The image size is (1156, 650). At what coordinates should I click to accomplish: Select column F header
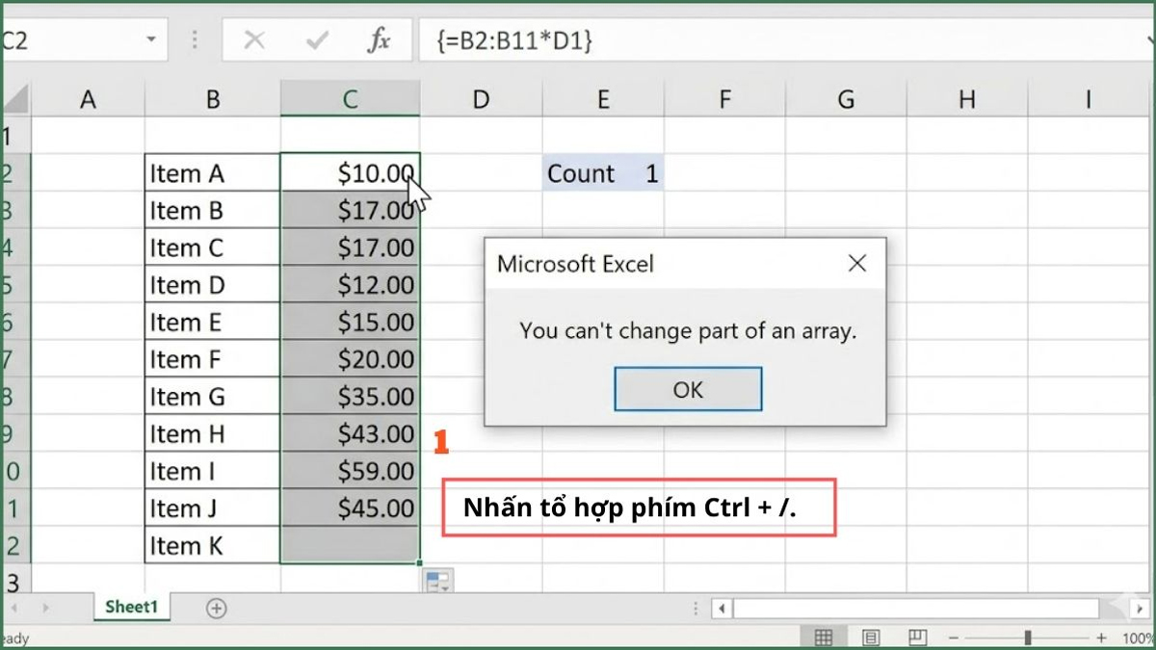point(724,98)
